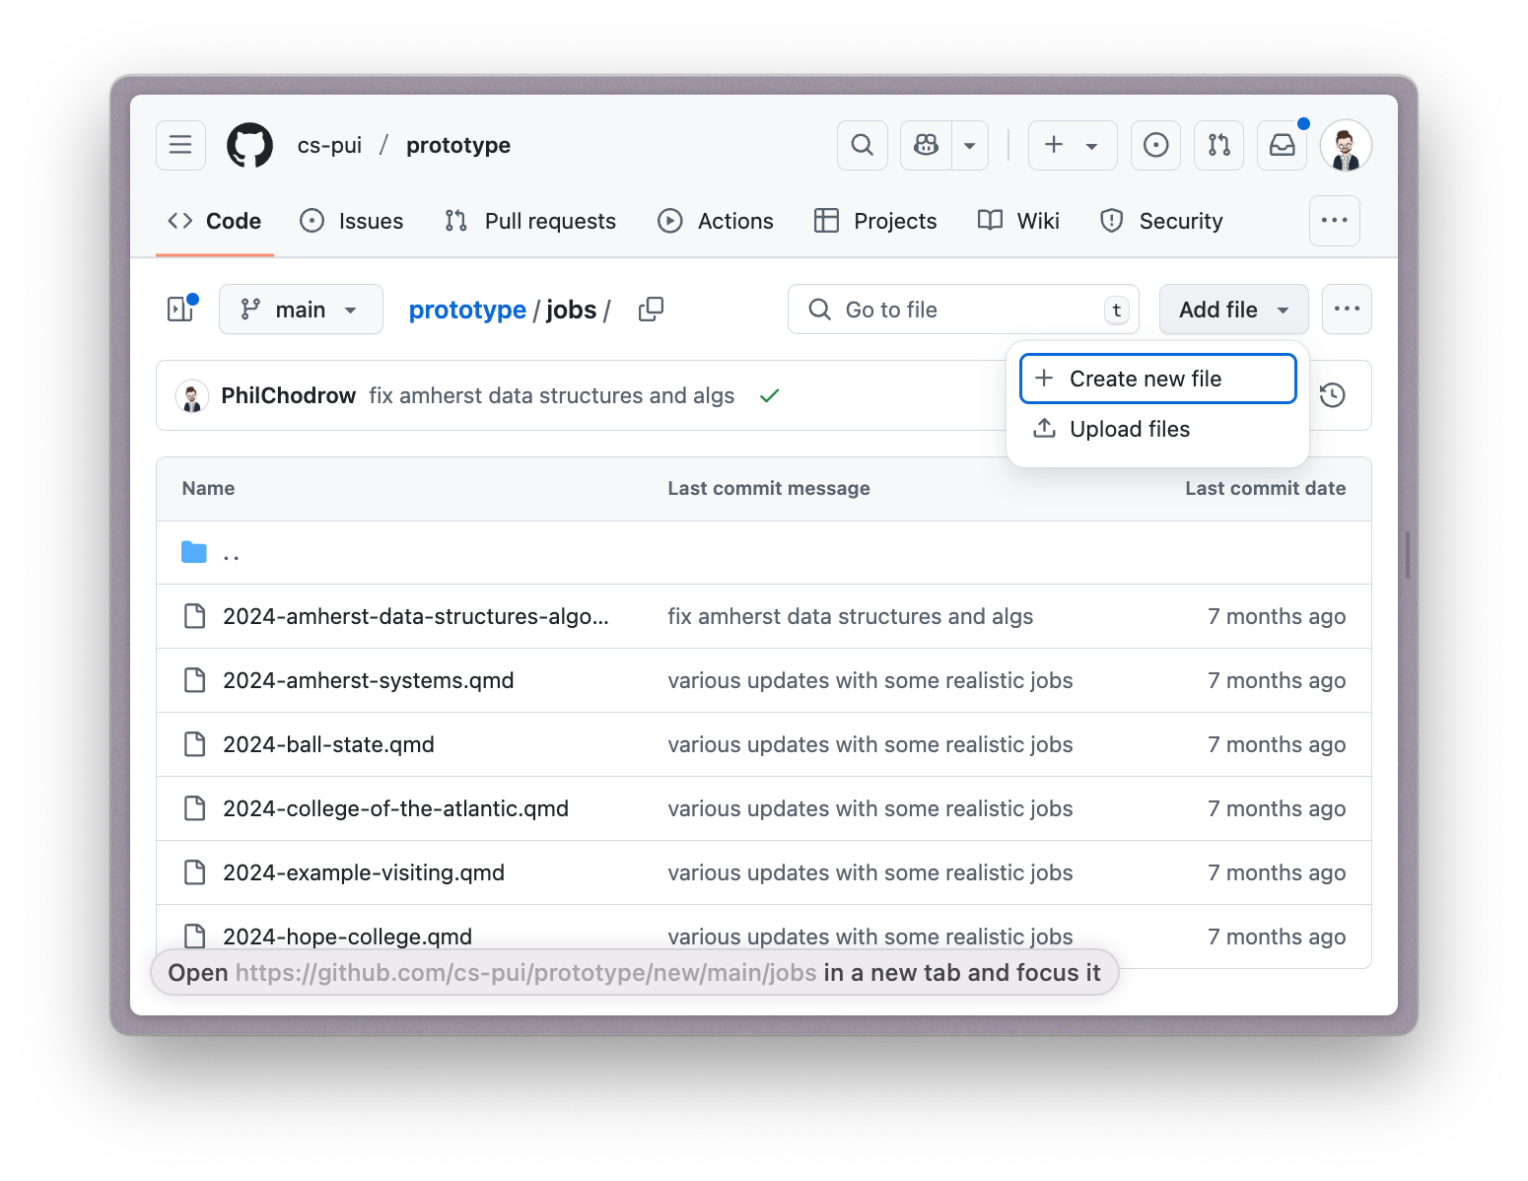The height and width of the screenshot is (1181, 1528).
Task: Open commit message for 2024-amherst-systems.qmd
Action: [870, 680]
